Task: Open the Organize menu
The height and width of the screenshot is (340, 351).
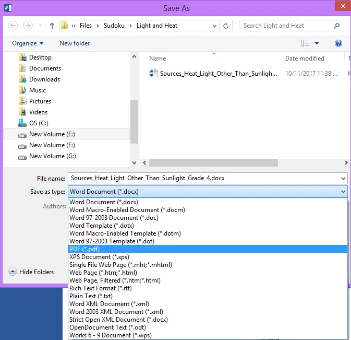Action: [x=28, y=43]
